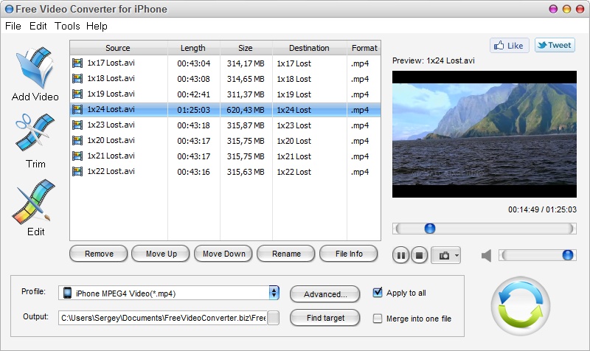Click the Remove button
590x351 pixels.
(99, 254)
